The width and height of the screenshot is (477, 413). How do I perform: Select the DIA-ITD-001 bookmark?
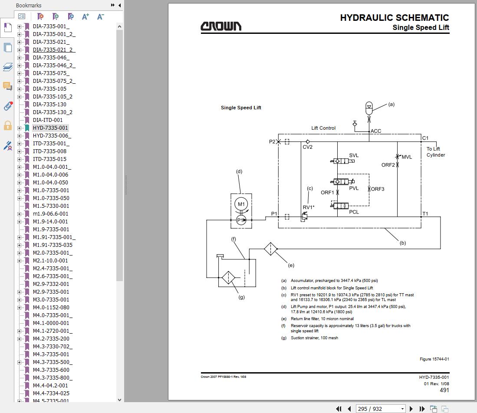point(48,120)
